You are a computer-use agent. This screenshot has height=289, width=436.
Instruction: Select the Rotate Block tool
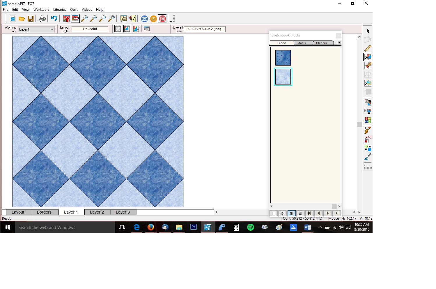(x=368, y=102)
